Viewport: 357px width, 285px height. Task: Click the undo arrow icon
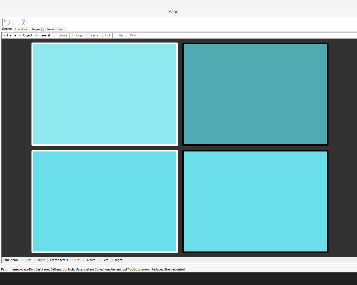7,22
